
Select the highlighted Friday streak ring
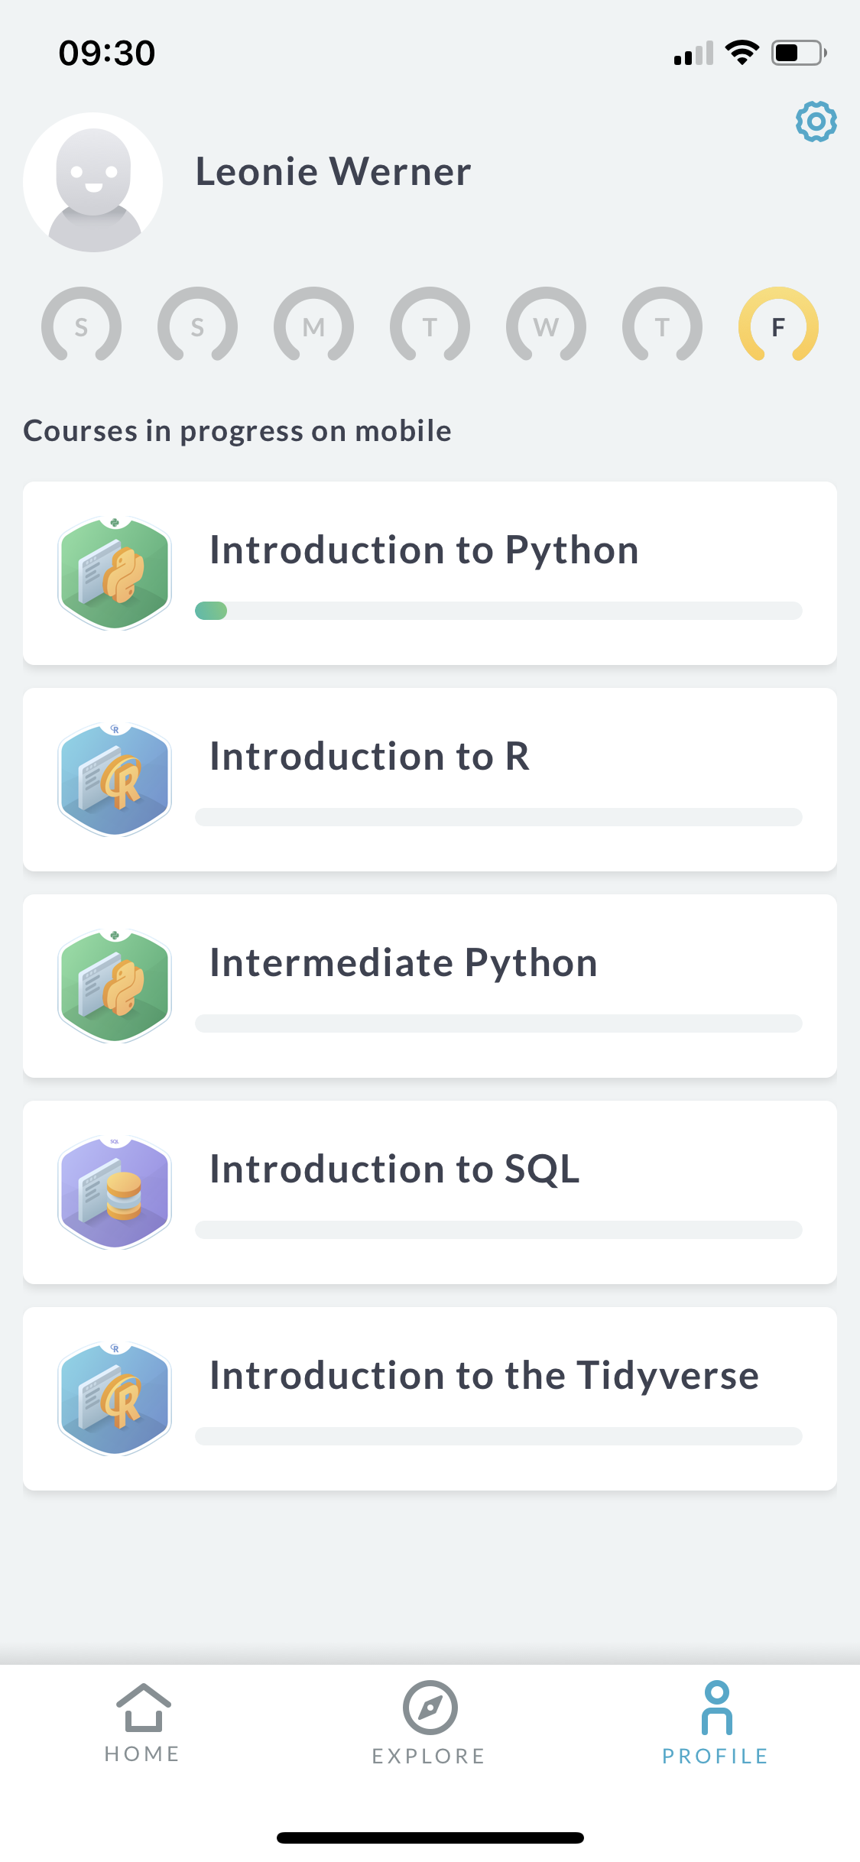pyautogui.click(x=778, y=326)
